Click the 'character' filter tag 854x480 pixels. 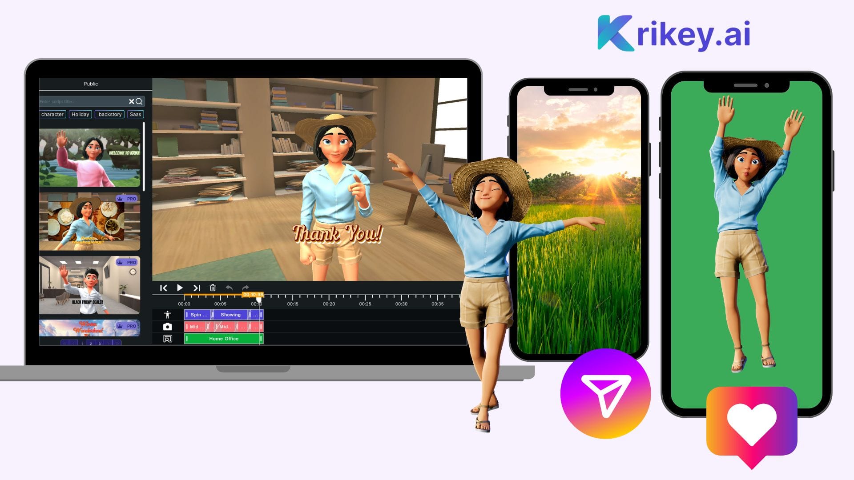pyautogui.click(x=52, y=114)
